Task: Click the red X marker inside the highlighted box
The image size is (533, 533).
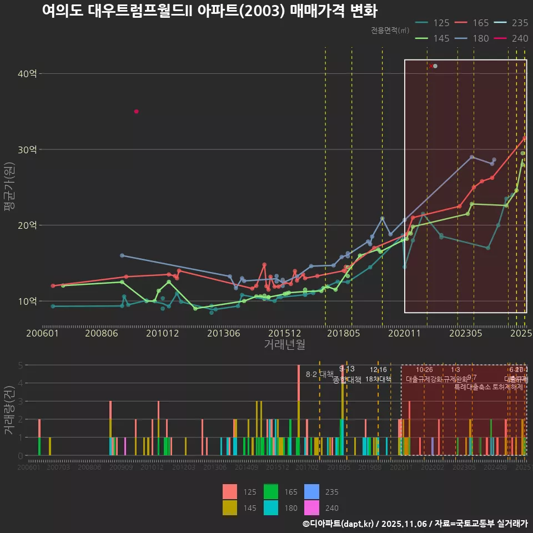Action: [432, 66]
